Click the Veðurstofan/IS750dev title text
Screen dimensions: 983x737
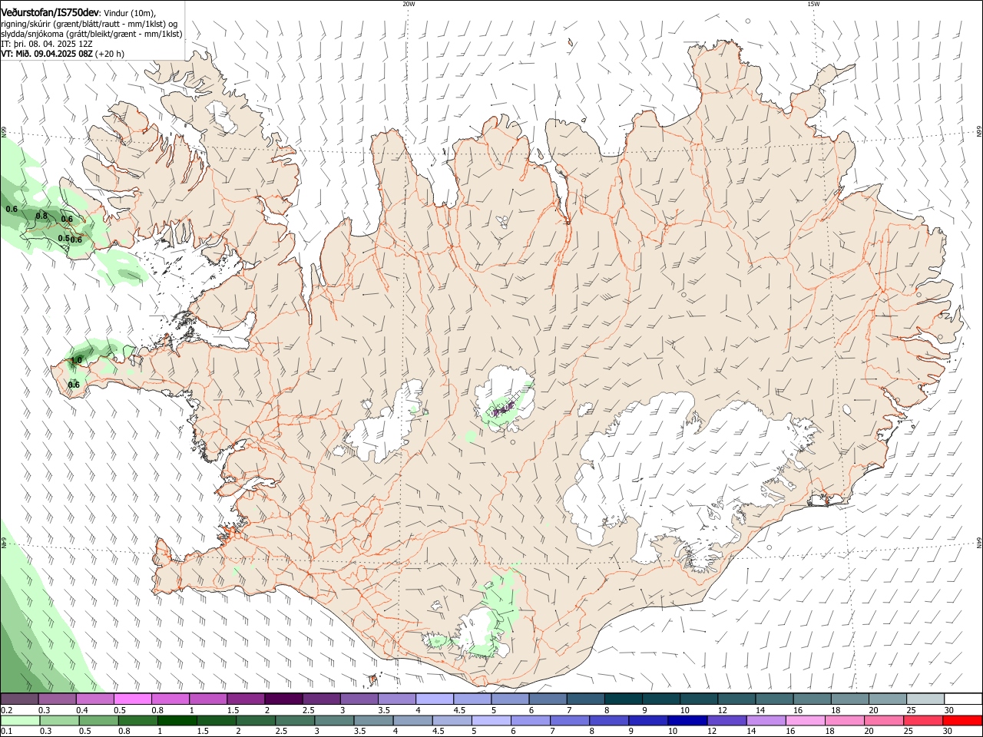coord(50,12)
